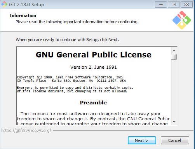Image resolution: width=195 pixels, height=149 pixels.
Task: Click the 'Version 2, June 1991' text
Action: [x=94, y=67]
